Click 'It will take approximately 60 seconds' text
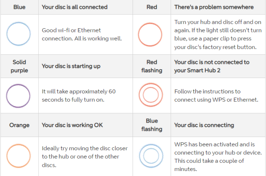Screen dimensions: 266x176 (x=79, y=95)
